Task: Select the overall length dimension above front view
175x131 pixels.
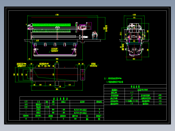Action: pos(57,15)
